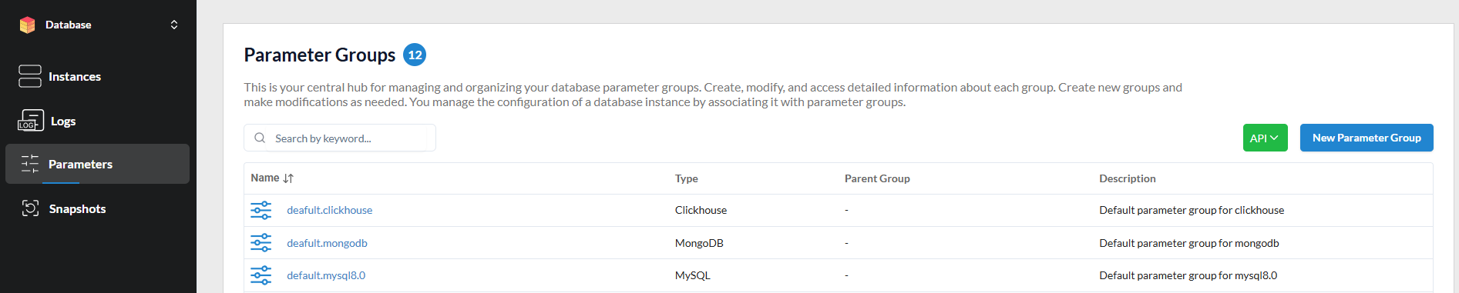Image resolution: width=1459 pixels, height=293 pixels.
Task: Click the search magnifier icon
Action: point(260,138)
